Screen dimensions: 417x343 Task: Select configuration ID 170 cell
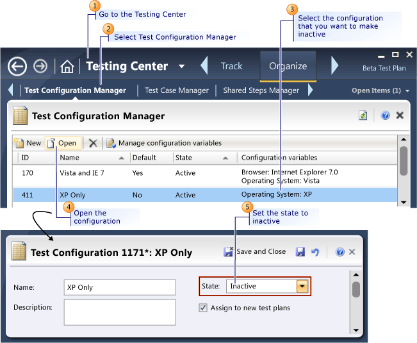tap(28, 173)
